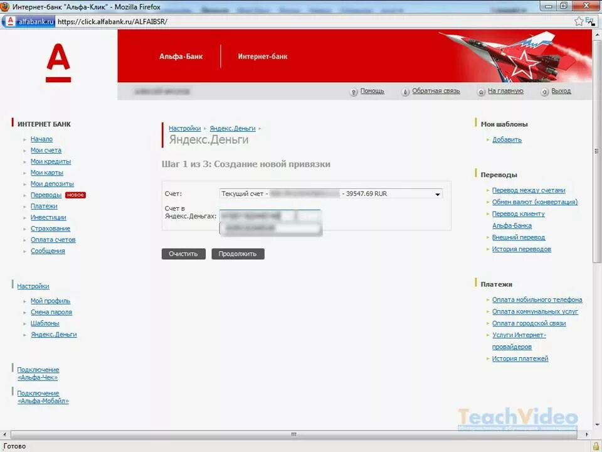The width and height of the screenshot is (602, 452).
Task: Click the bookmark star icon in the address bar
Action: tap(579, 21)
